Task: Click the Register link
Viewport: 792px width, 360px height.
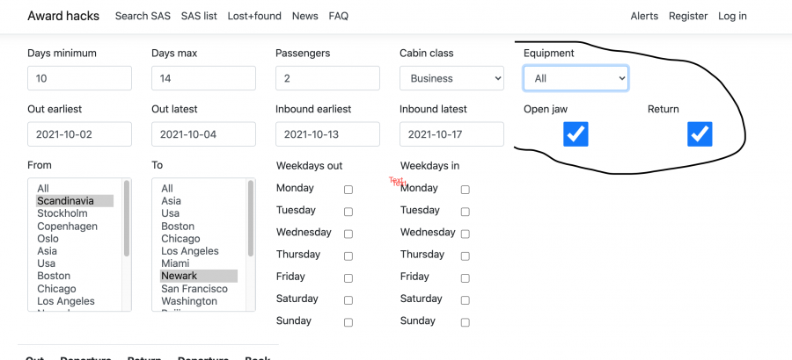Action: point(688,16)
